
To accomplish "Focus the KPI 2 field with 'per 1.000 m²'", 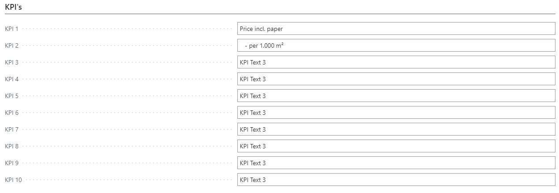I will point(396,45).
